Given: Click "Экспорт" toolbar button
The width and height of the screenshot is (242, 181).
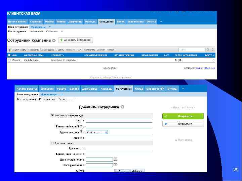Looking at the screenshot, I should click(x=101, y=50).
